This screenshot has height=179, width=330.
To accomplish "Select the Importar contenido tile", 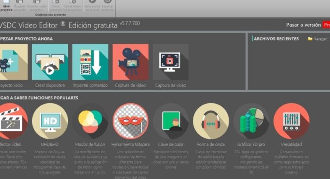I will 90,62.
